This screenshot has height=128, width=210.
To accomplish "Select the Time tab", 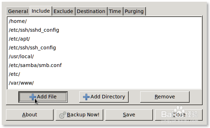I will click(x=115, y=11).
